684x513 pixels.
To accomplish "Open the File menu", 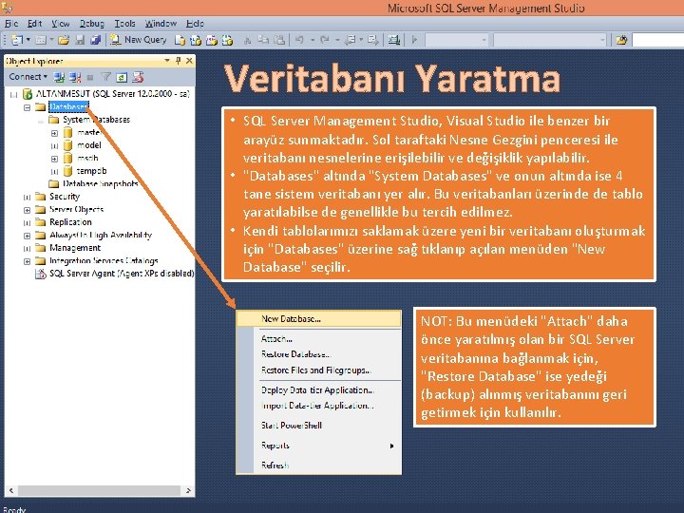I will 11,24.
